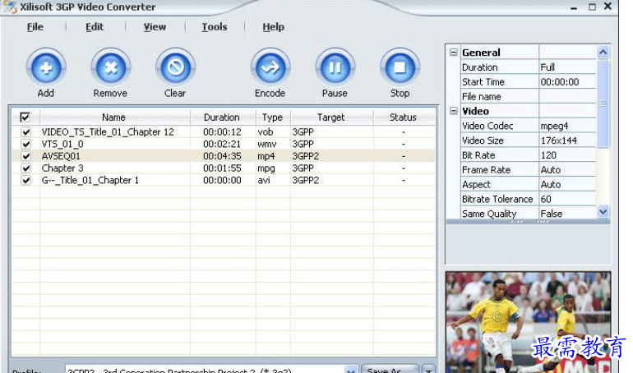Uncheck the VTS_01_0 checkbox
The width and height of the screenshot is (633, 373).
pos(26,144)
